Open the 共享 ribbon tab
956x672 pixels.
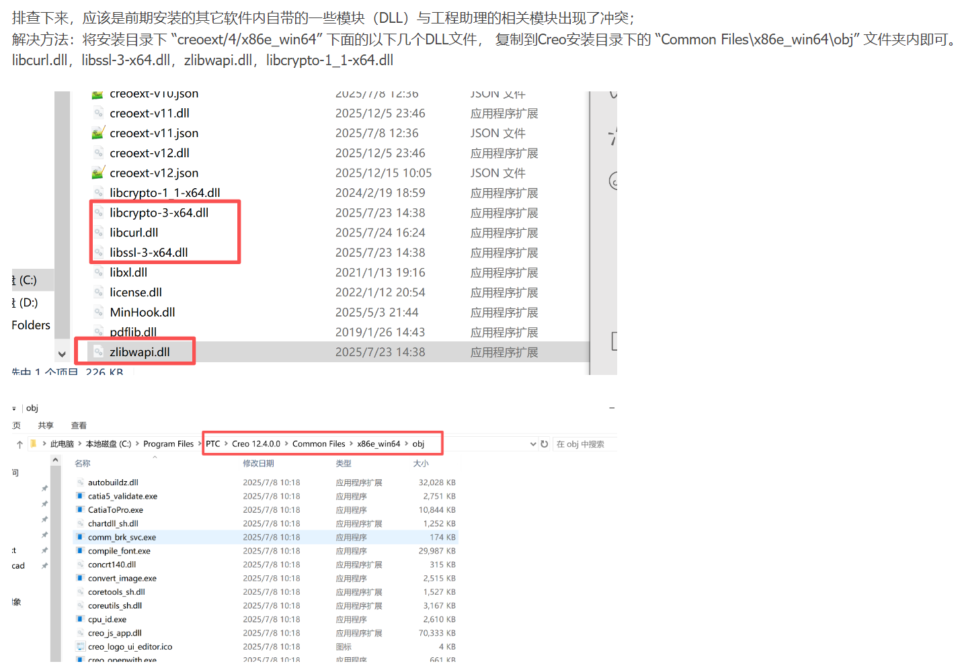pos(46,426)
